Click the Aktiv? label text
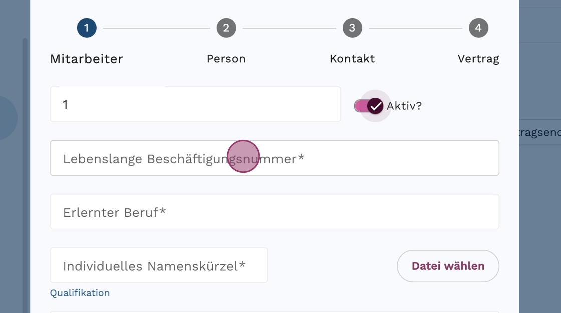The image size is (561, 313). (404, 106)
